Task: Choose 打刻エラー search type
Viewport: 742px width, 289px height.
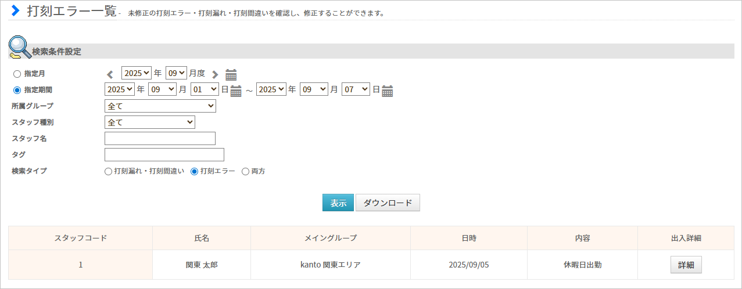Action: click(x=195, y=171)
